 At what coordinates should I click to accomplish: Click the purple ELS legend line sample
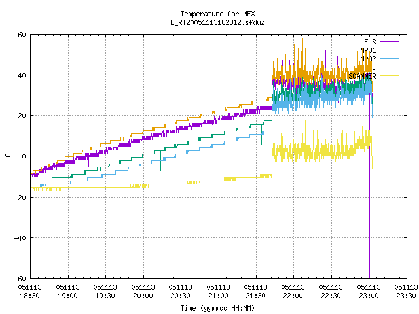[x=390, y=42]
